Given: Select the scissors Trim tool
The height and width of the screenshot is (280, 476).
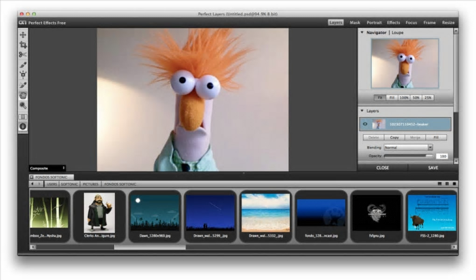Looking at the screenshot, I should [x=23, y=55].
